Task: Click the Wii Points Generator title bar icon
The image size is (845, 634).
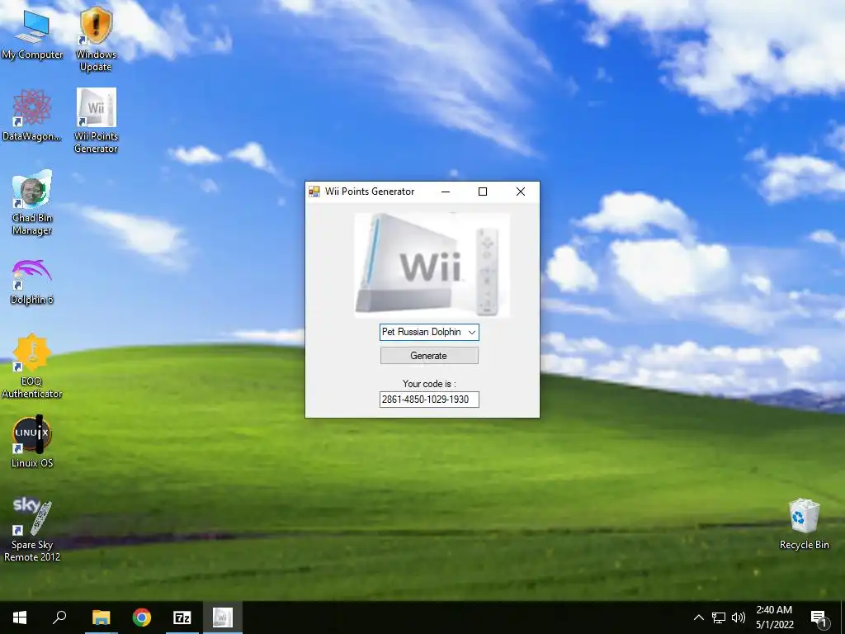Action: [314, 192]
